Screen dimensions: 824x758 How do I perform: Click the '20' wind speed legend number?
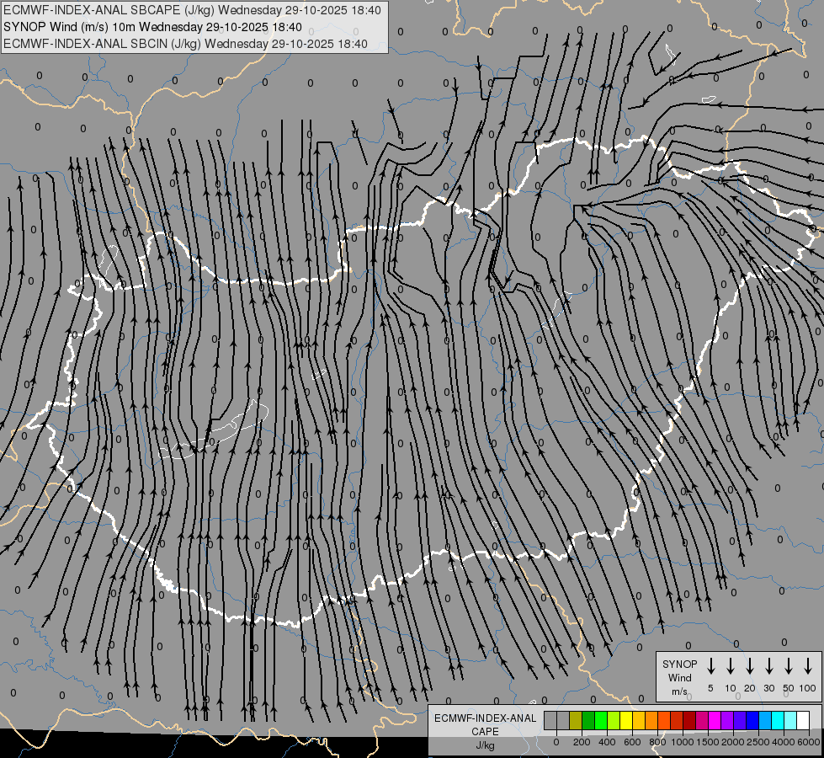750,688
